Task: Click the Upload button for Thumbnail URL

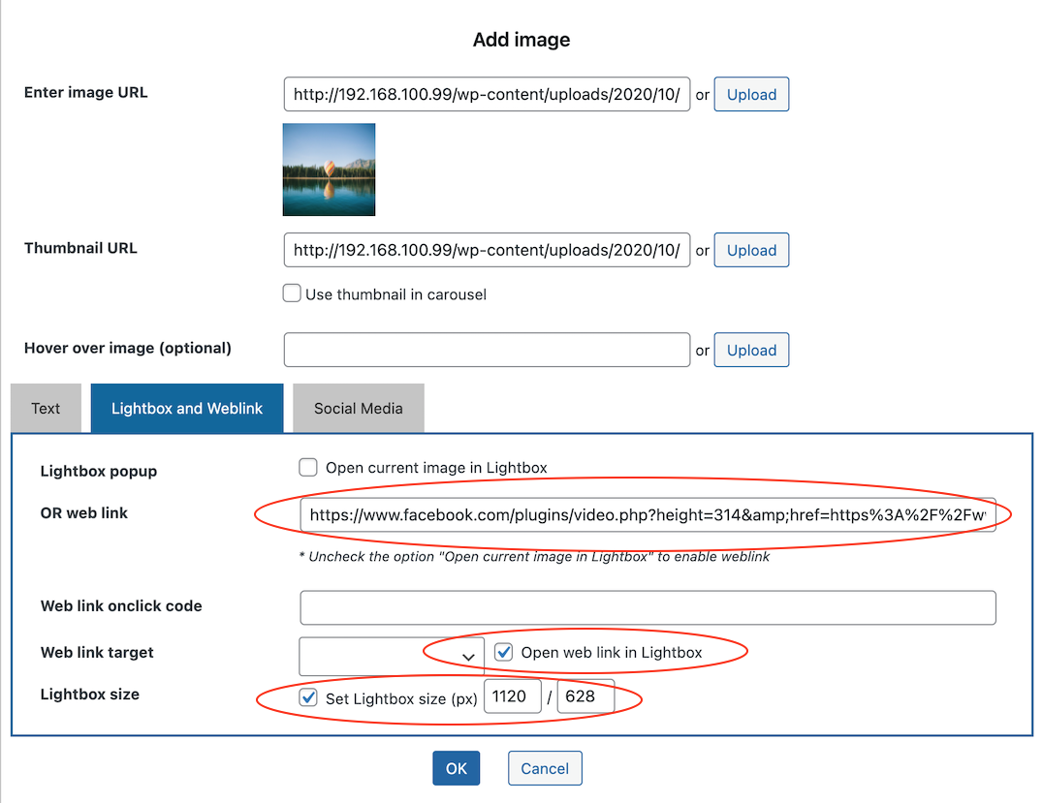Action: click(x=751, y=250)
